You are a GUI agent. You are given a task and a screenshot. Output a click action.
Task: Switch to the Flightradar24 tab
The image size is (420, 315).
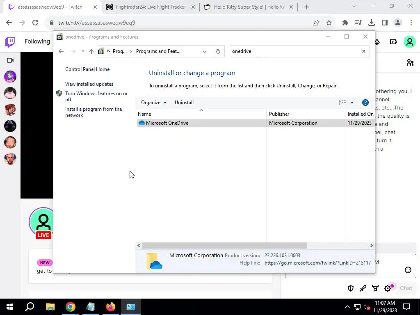(x=151, y=7)
